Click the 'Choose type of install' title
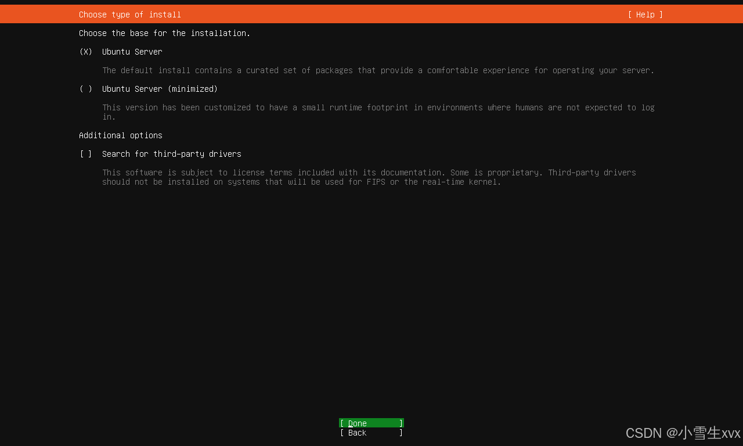Image resolution: width=743 pixels, height=446 pixels. point(130,15)
